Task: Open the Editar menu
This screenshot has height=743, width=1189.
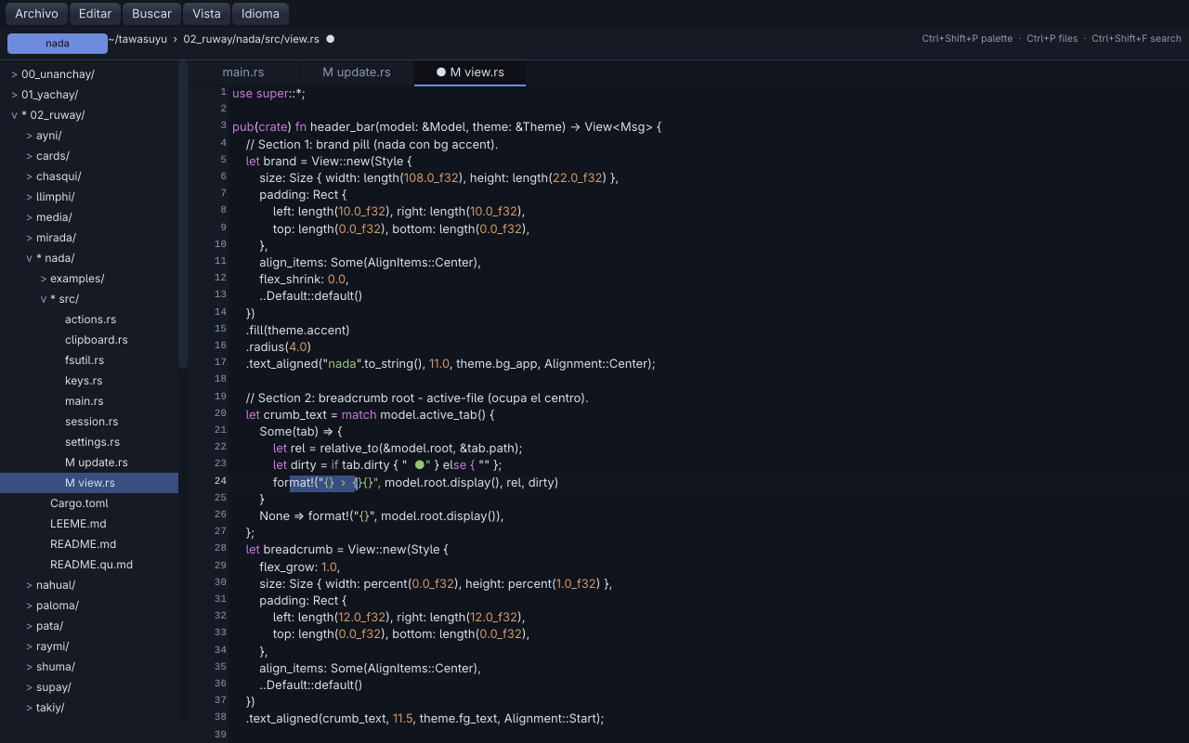Action: 95,14
